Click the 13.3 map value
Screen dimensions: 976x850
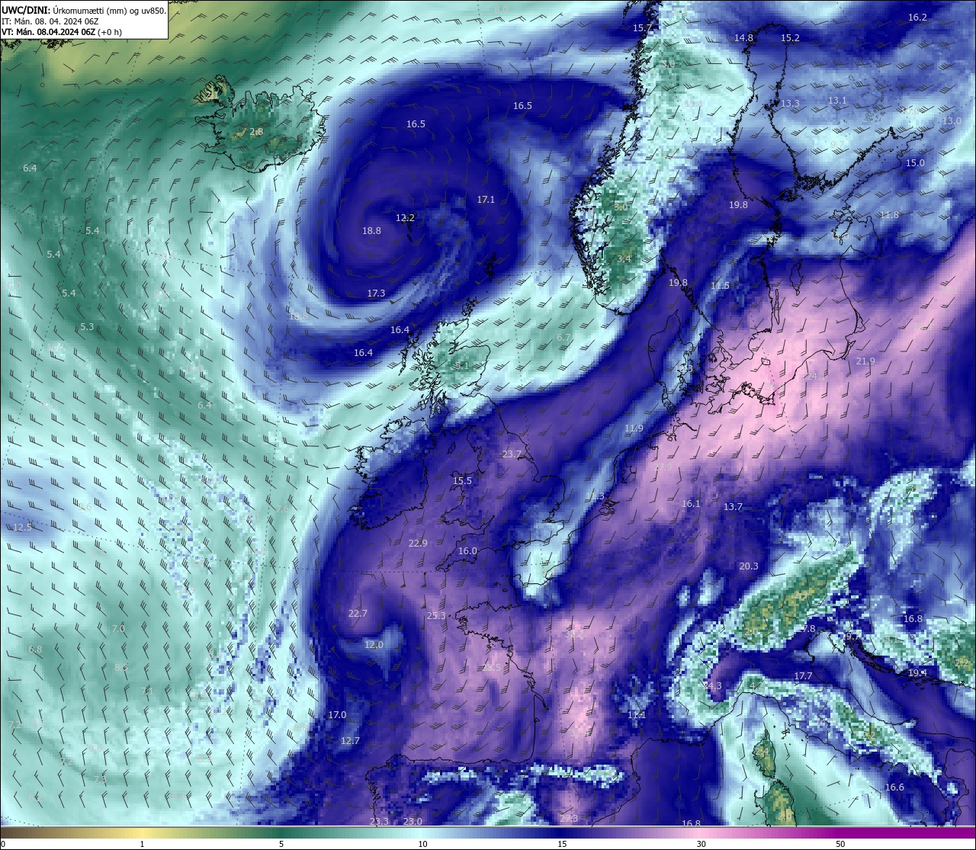pos(790,103)
